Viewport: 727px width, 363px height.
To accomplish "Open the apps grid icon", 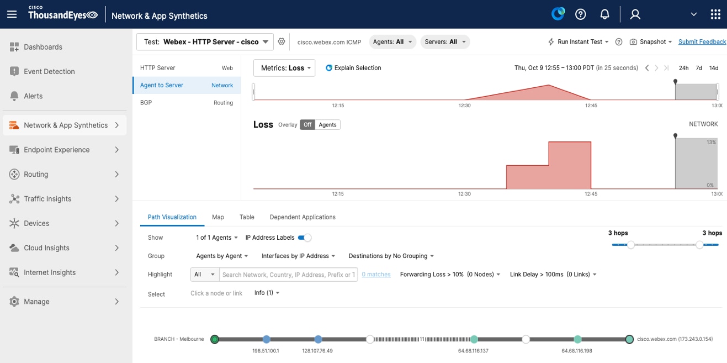I will 715,15.
